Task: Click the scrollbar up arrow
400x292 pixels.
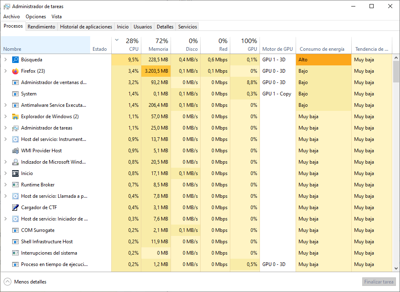Action: (396, 58)
